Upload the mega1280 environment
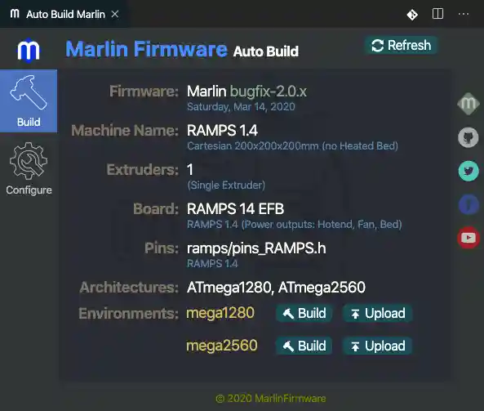484x411 pixels. point(378,313)
